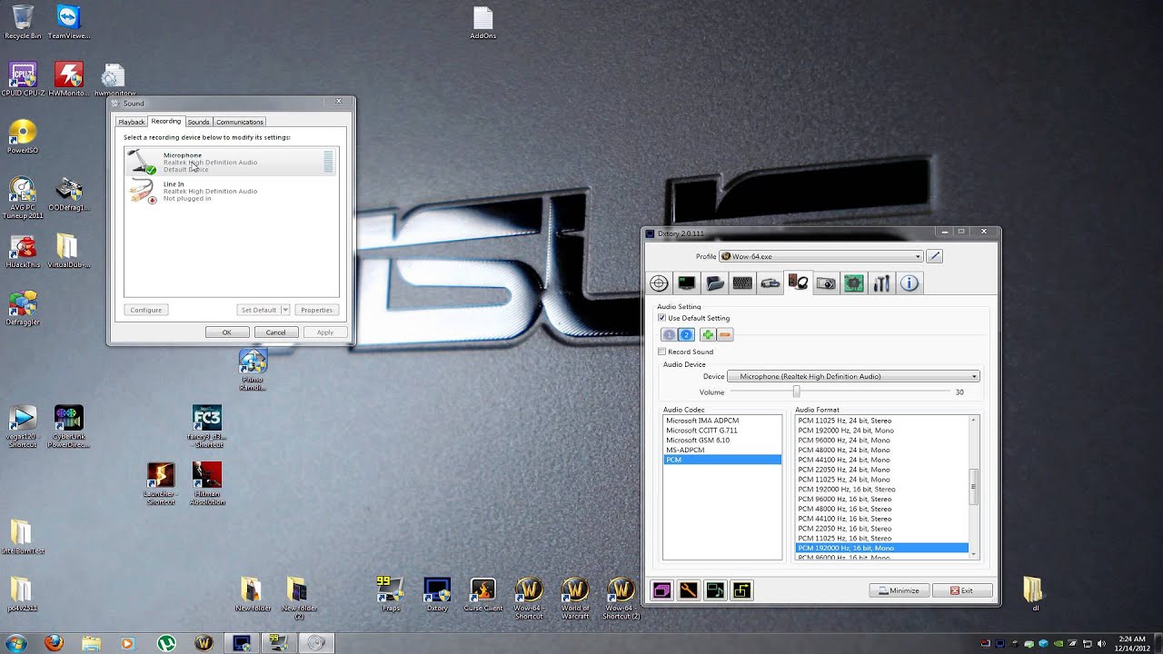This screenshot has height=654, width=1163.
Task: Open the tools settings tab in Dxtory
Action: pos(881,283)
